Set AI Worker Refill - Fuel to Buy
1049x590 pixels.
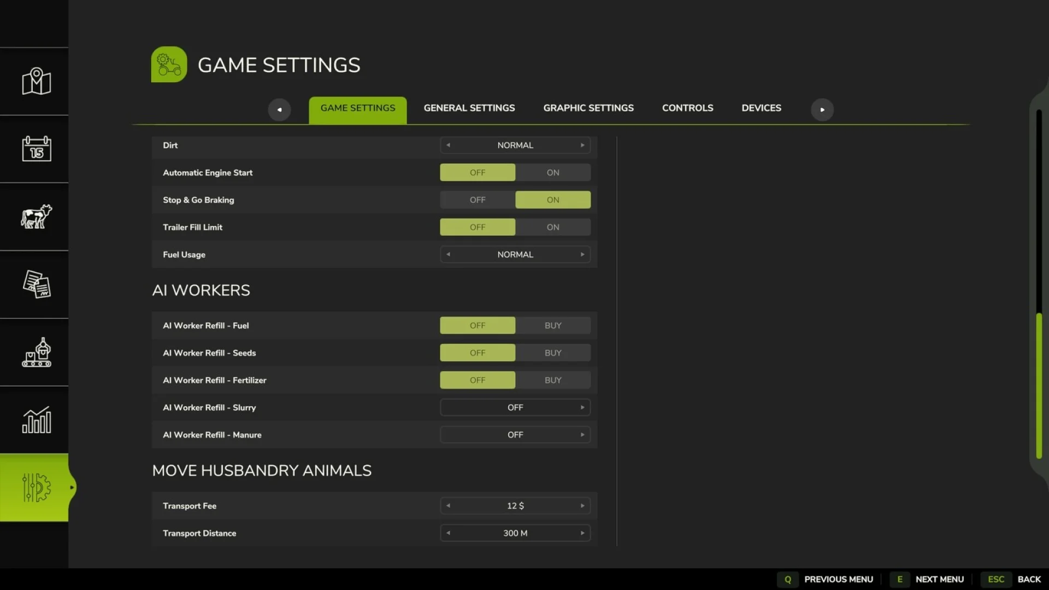(552, 325)
